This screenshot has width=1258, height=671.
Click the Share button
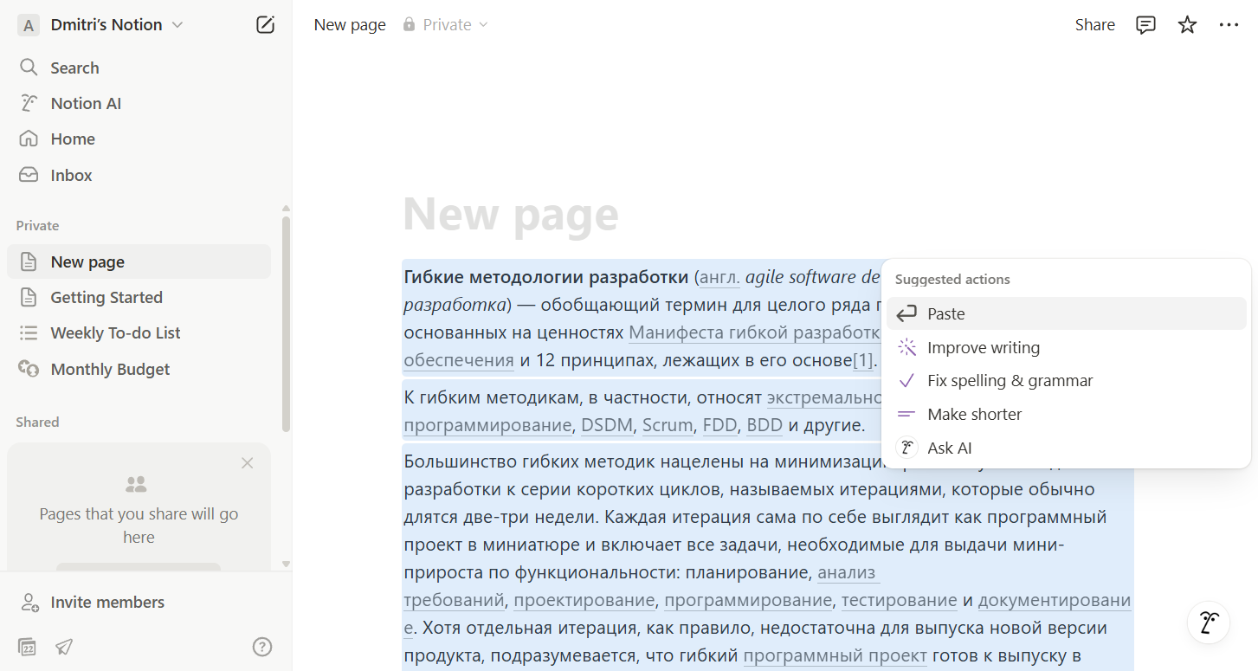coord(1094,25)
